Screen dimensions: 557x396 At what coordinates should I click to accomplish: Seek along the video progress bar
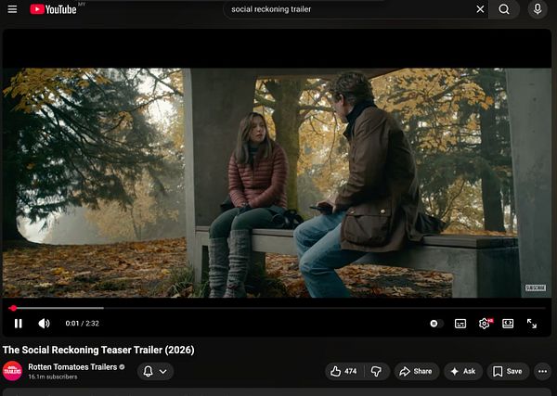(x=277, y=308)
